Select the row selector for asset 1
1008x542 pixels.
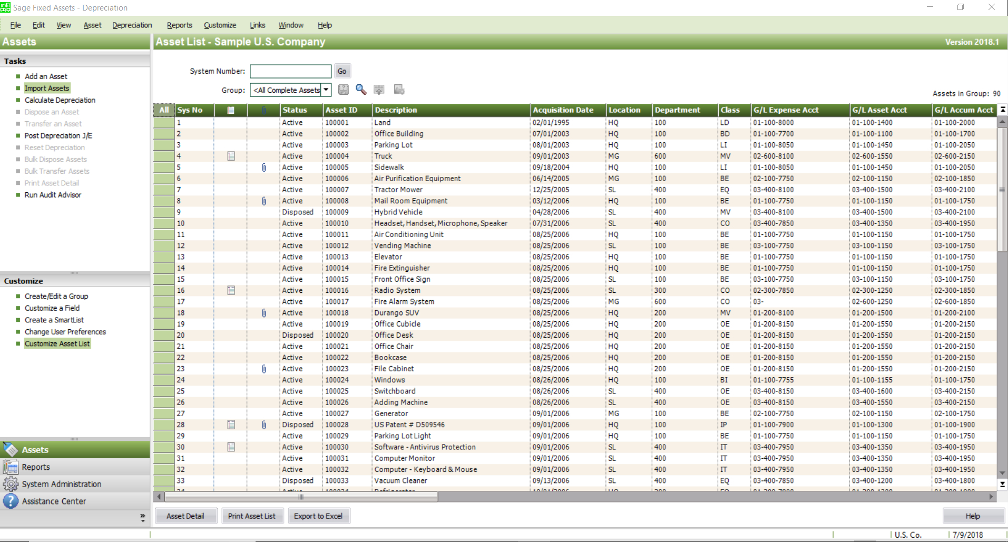164,123
